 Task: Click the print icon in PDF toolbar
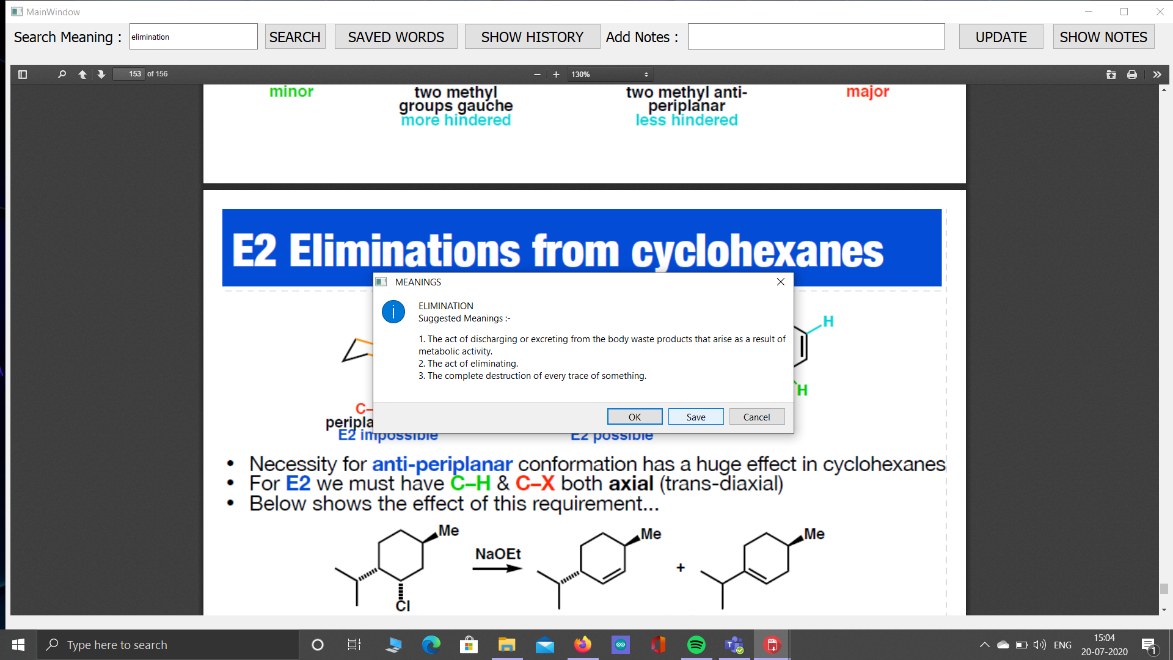(1132, 74)
